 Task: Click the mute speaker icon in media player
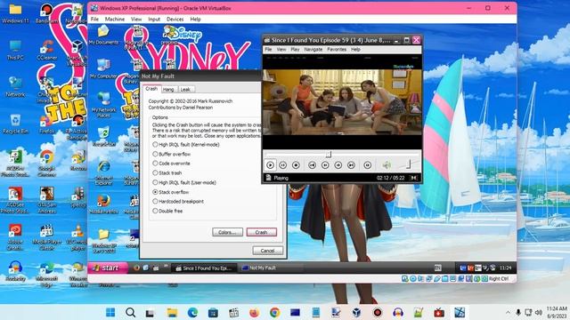[x=387, y=165]
